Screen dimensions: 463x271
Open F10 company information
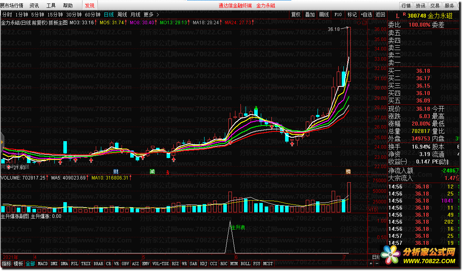coord(338,14)
